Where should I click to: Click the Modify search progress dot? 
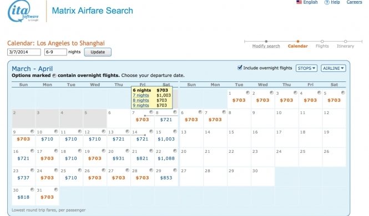(266, 42)
